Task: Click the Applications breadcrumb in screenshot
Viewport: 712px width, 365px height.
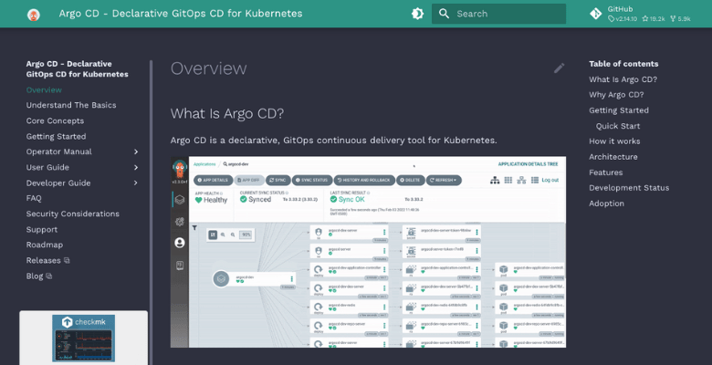Action: tap(204, 164)
